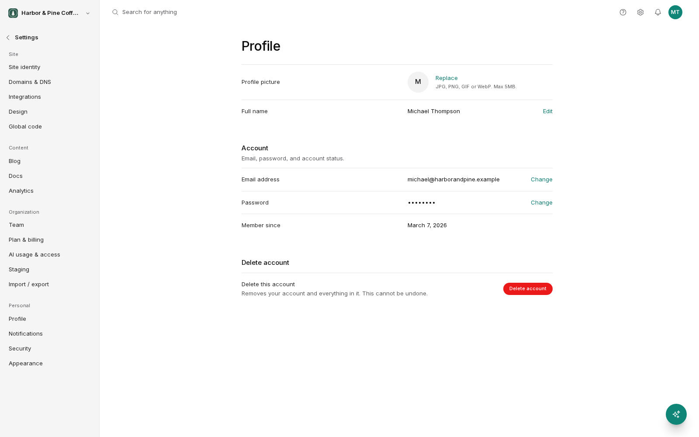Change the password

(x=542, y=203)
